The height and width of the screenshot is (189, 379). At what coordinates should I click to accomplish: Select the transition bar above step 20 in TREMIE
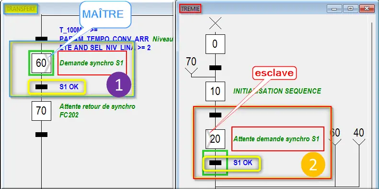click(x=215, y=115)
